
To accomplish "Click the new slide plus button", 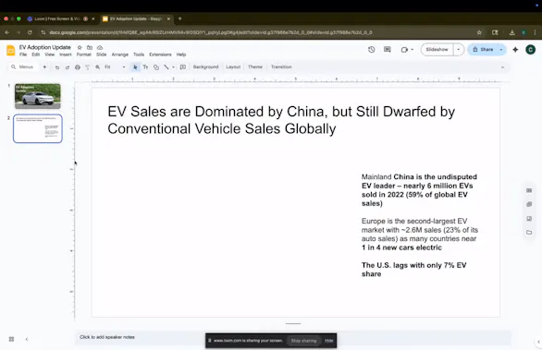I will point(44,67).
